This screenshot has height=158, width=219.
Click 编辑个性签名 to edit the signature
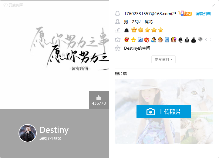click(50, 139)
